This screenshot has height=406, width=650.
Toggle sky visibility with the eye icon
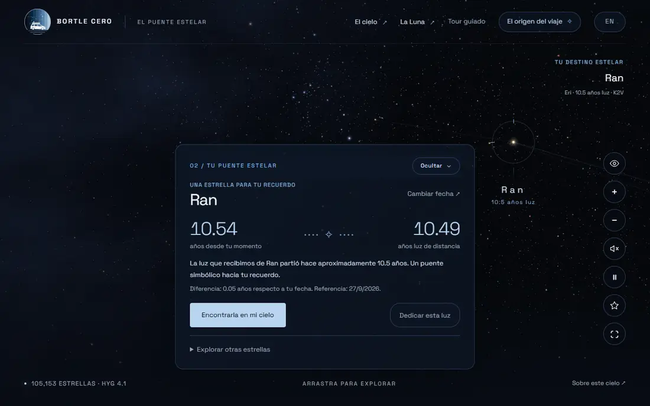(x=614, y=163)
